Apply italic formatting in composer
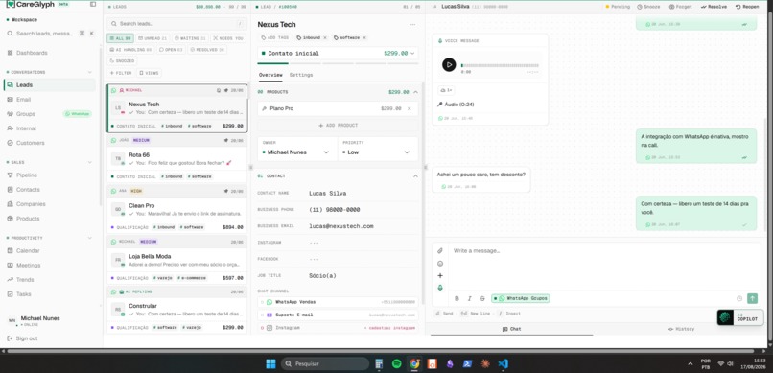This screenshot has height=373, width=773. click(x=469, y=298)
